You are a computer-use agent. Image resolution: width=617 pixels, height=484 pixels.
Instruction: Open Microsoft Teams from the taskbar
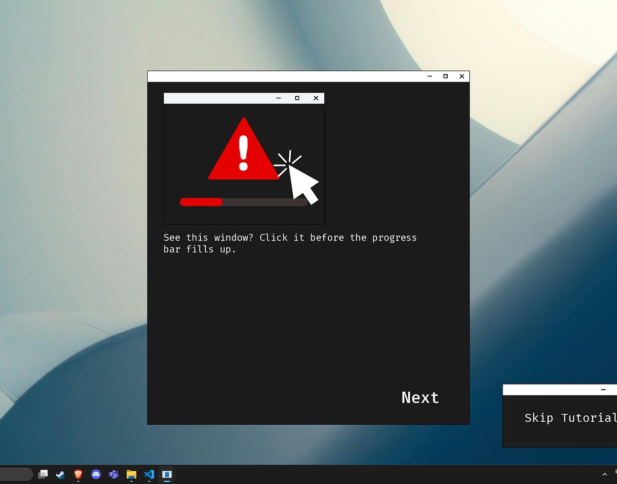click(114, 475)
